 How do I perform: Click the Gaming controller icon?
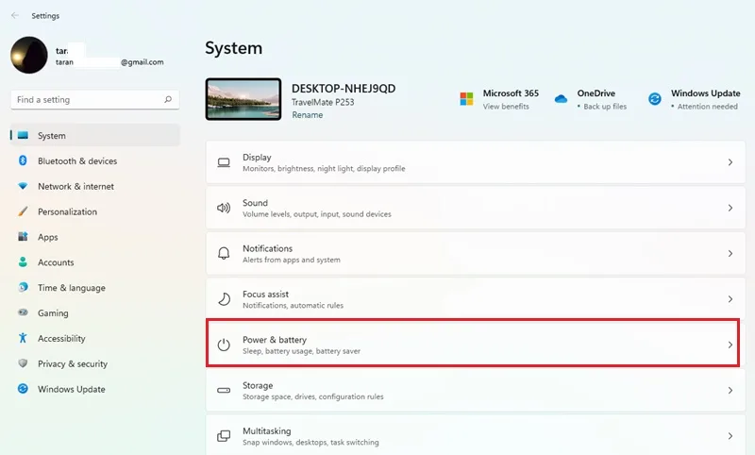(23, 312)
